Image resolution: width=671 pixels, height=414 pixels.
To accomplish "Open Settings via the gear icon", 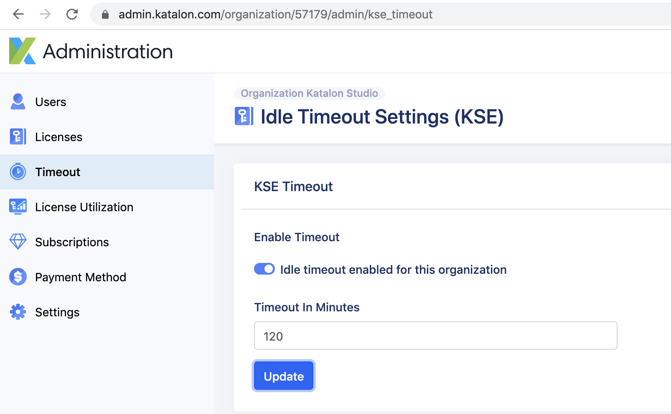I will [18, 312].
